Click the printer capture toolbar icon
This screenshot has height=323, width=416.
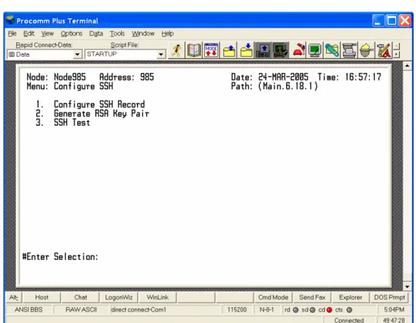point(349,50)
